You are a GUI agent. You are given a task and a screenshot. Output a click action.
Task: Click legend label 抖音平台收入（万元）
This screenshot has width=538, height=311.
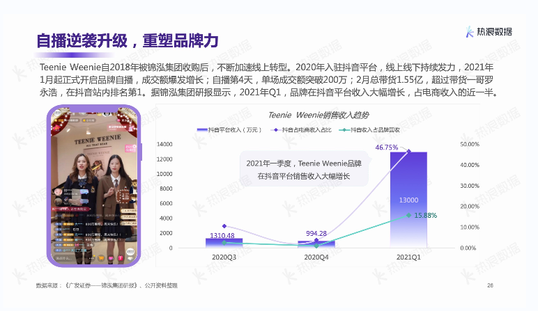tap(235, 130)
